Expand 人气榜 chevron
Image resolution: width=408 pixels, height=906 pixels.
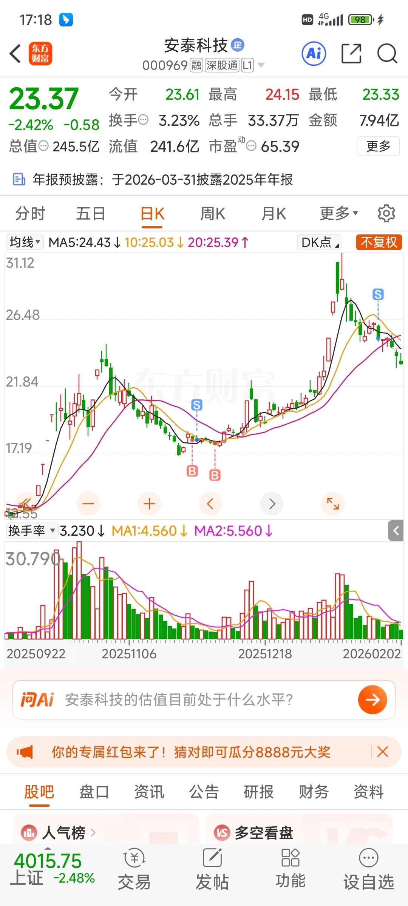click(93, 832)
